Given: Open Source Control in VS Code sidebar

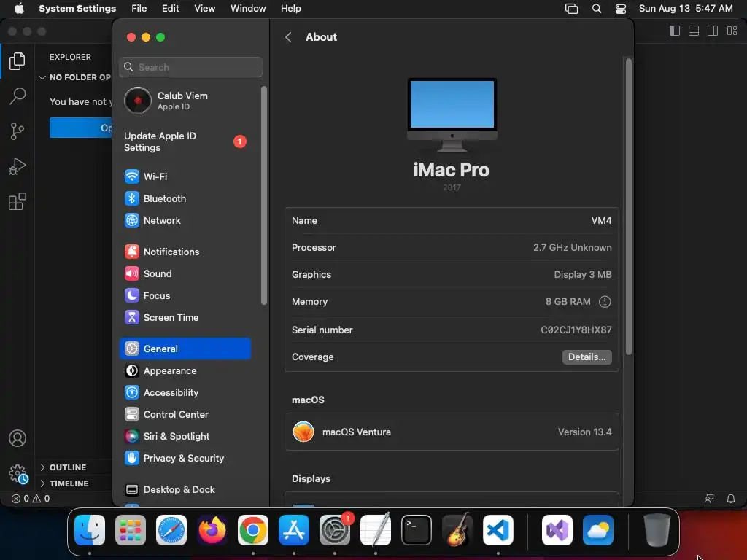Looking at the screenshot, I should point(18,131).
